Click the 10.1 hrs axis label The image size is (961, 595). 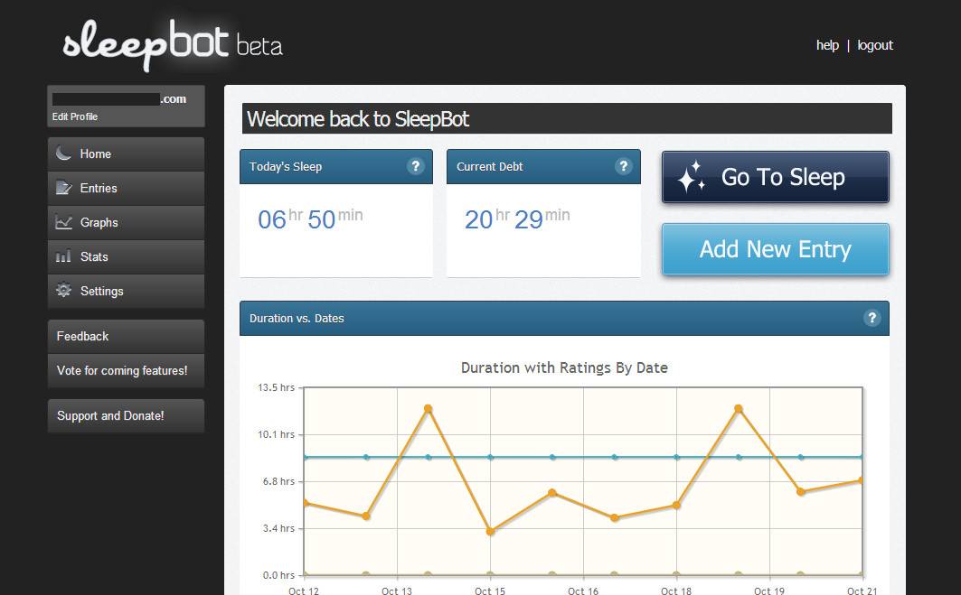[x=277, y=434]
